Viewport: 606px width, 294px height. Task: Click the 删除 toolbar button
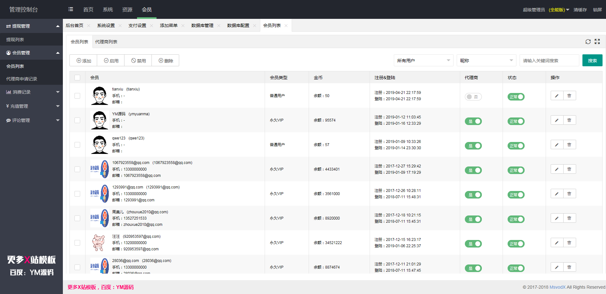(x=166, y=61)
